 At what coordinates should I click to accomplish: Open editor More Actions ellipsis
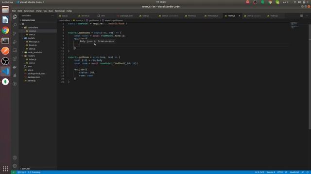tap(307, 15)
